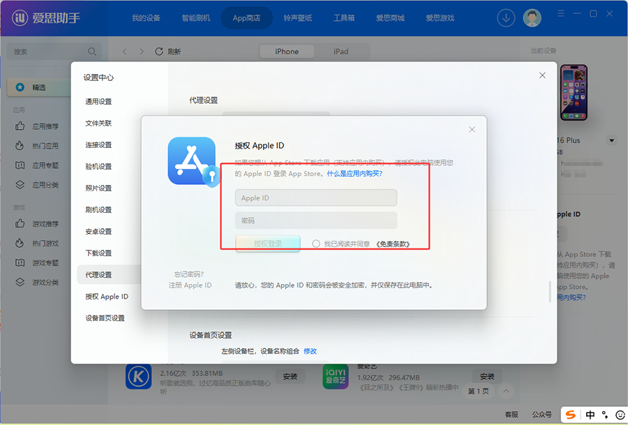Viewport: 628px width, 425px height.
Task: Open the download manager arrow icon
Action: coord(506,18)
